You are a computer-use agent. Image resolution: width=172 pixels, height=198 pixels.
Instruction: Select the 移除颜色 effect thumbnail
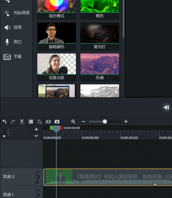click(56, 36)
